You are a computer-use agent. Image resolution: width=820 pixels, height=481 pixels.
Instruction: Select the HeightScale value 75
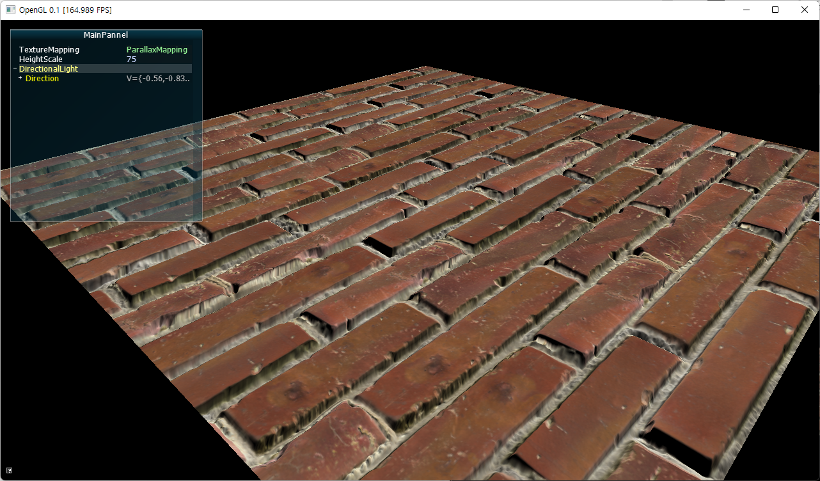pyautogui.click(x=132, y=59)
